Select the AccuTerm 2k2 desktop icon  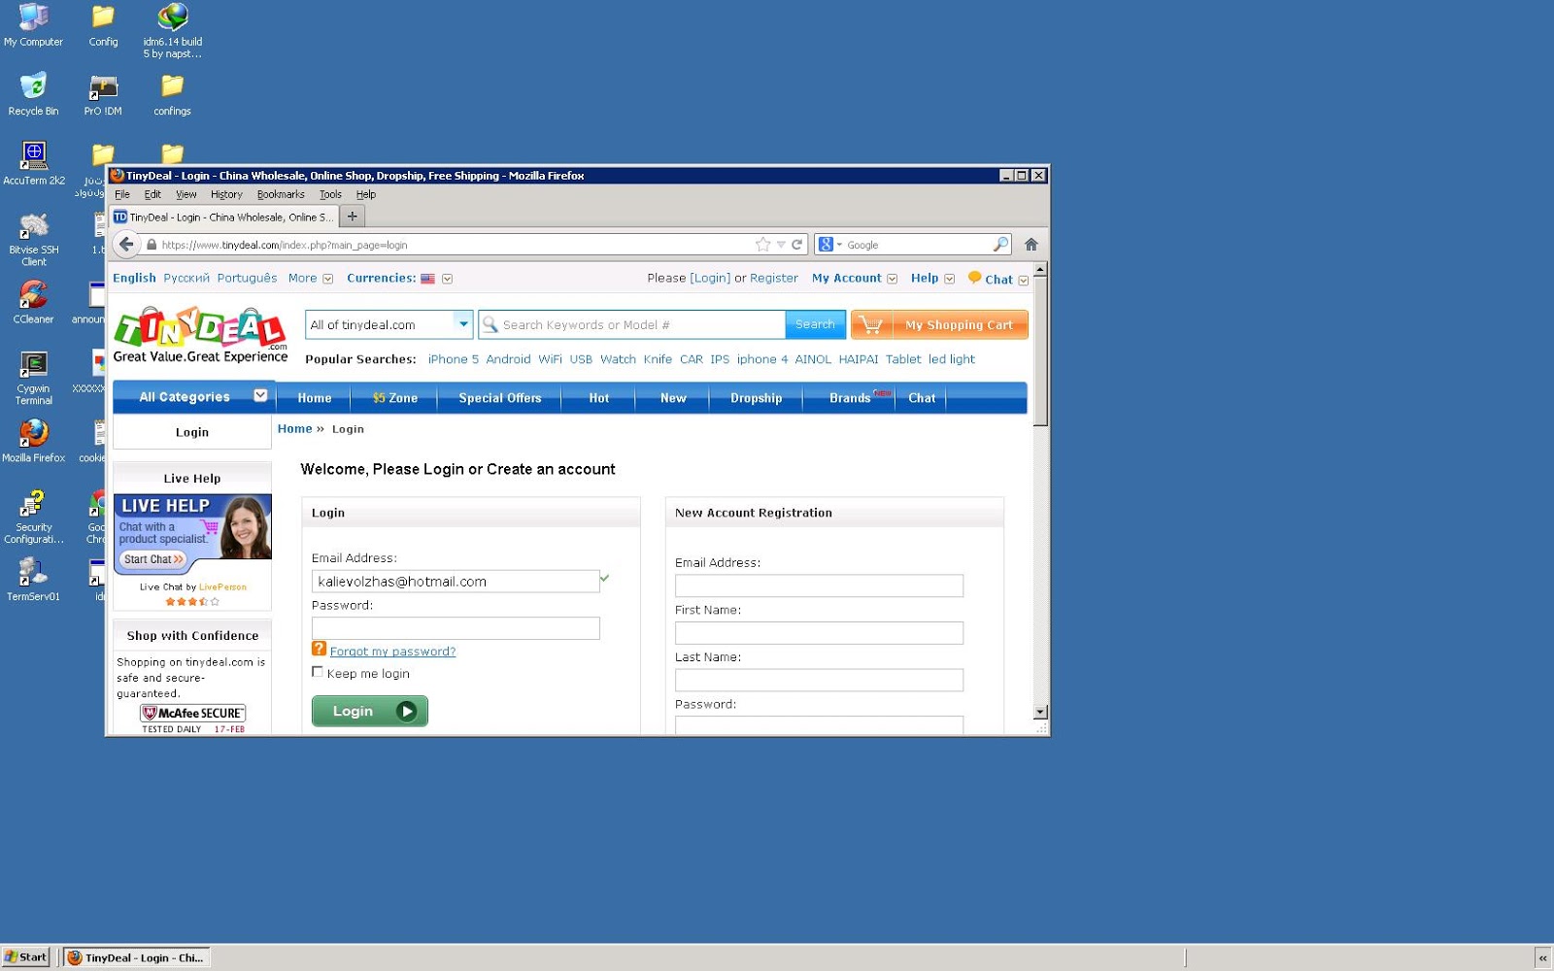tap(34, 163)
